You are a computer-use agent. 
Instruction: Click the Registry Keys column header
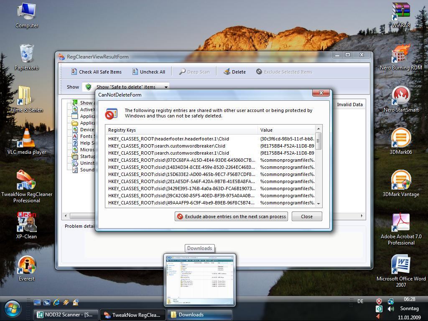point(181,130)
